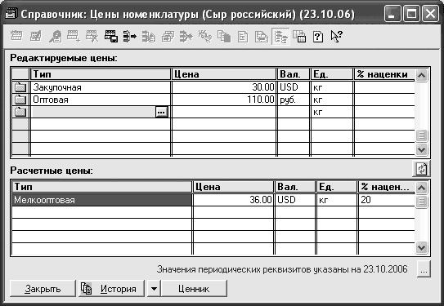Click the scrollbar thumb in Расчетные цены
The image size is (444, 306).
pyautogui.click(x=422, y=202)
